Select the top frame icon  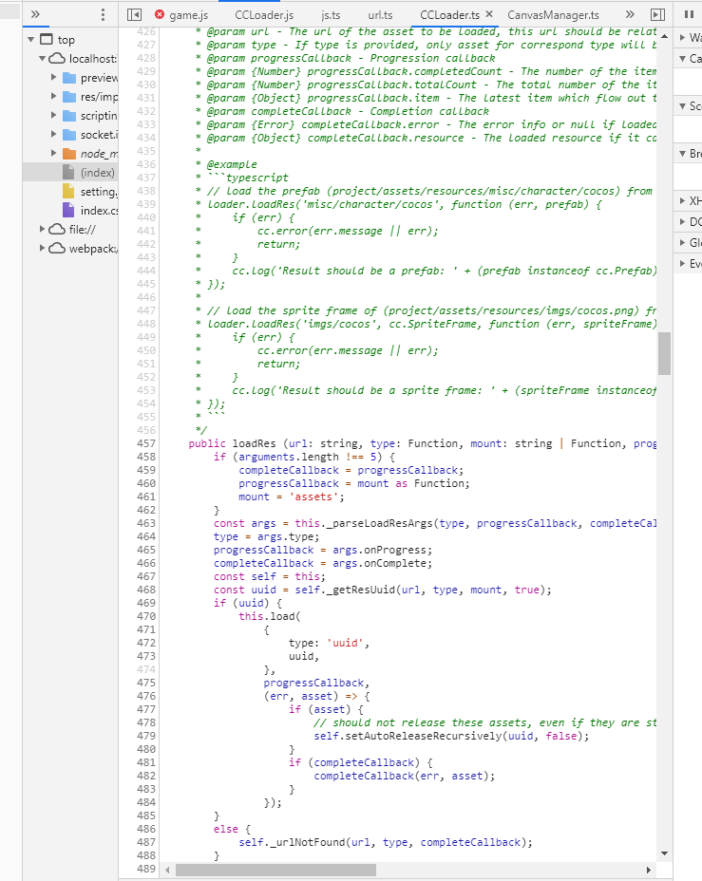click(x=47, y=39)
